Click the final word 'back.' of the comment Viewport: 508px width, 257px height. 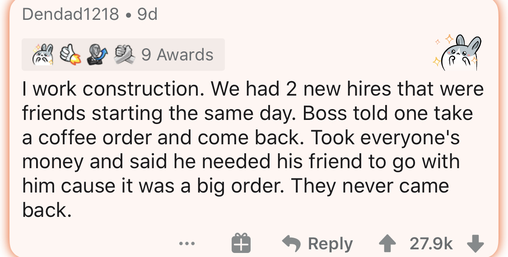47,211
